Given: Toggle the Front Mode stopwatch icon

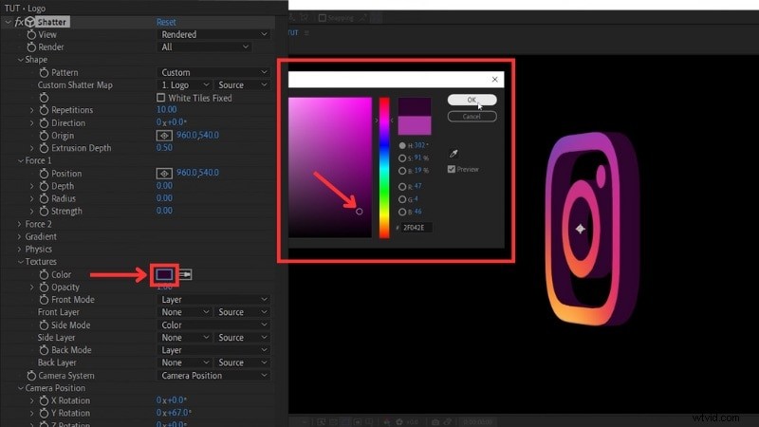Looking at the screenshot, I should tap(44, 300).
